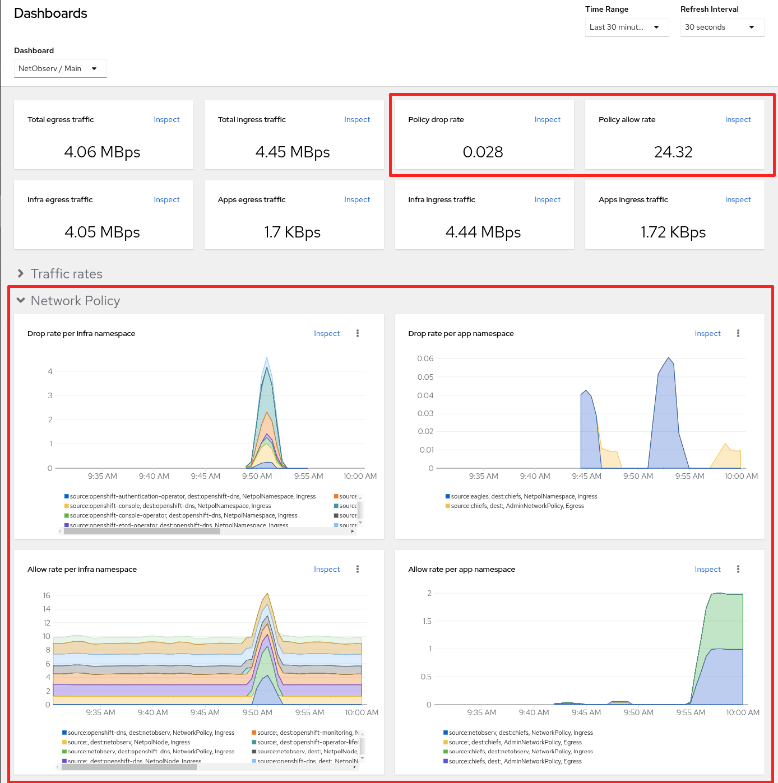Inspect the Policy drop rate panel
Image resolution: width=778 pixels, height=783 pixels.
547,119
